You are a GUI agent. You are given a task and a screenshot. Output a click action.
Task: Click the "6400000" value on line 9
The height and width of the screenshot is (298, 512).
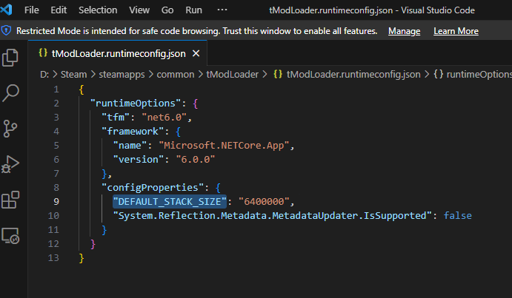coord(266,201)
